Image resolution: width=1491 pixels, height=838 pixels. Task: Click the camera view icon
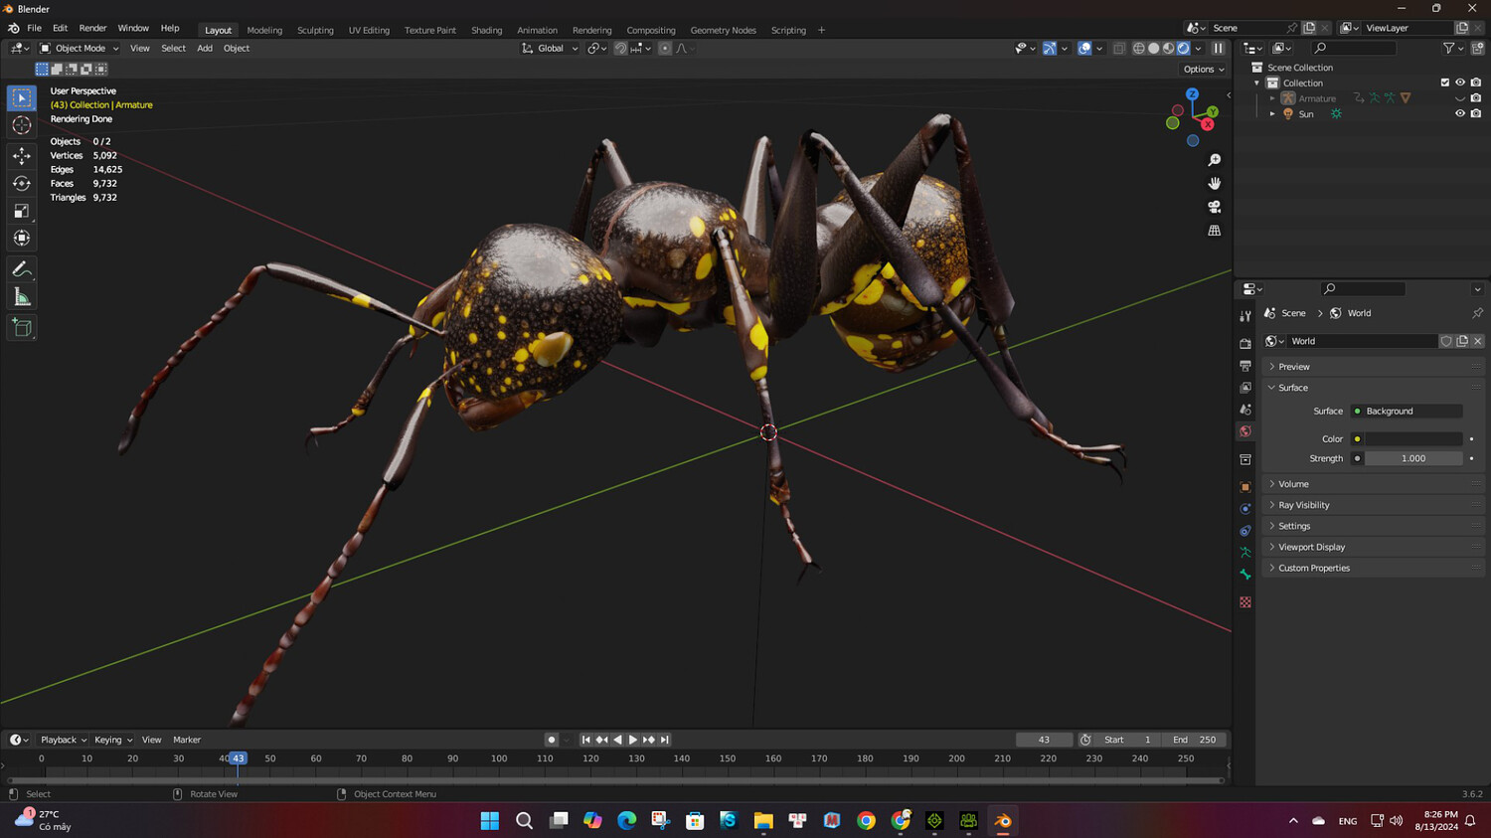pos(1214,207)
